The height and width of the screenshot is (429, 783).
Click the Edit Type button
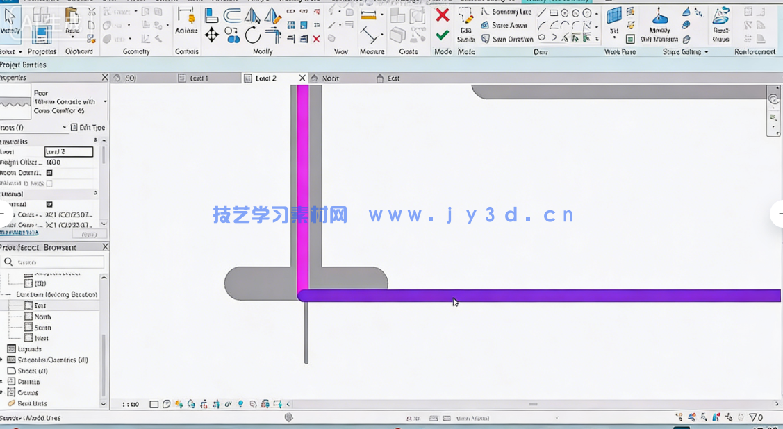tap(88, 128)
